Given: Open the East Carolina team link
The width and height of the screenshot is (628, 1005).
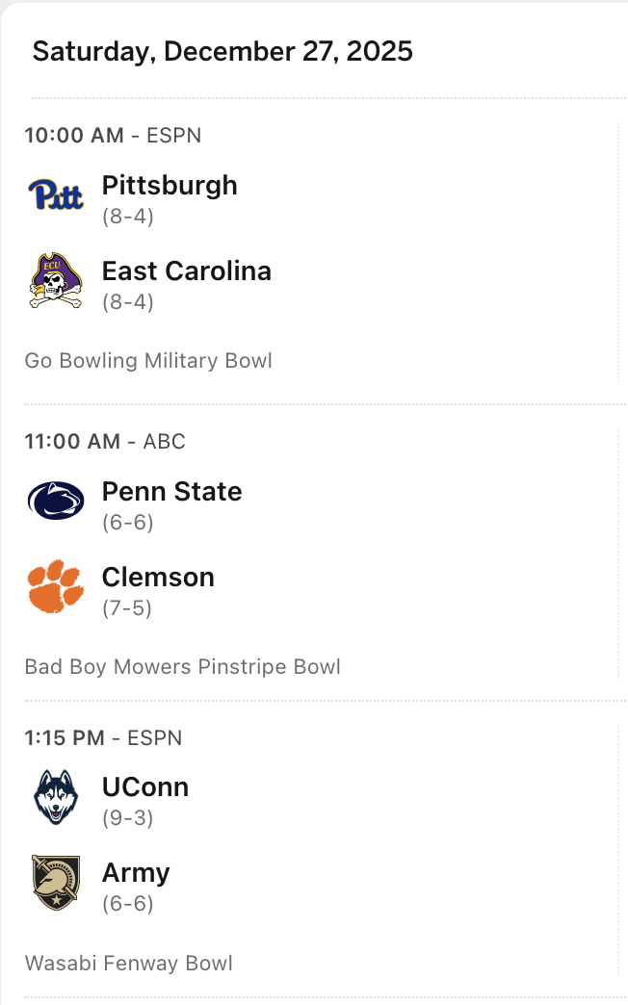Looking at the screenshot, I should (x=187, y=271).
